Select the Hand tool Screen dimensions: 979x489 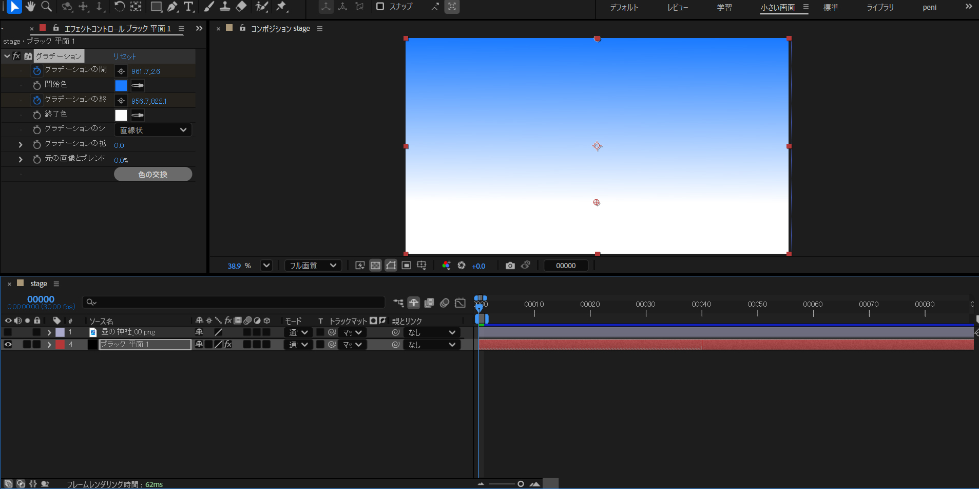(30, 7)
